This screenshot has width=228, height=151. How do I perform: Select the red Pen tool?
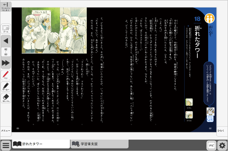6,75
